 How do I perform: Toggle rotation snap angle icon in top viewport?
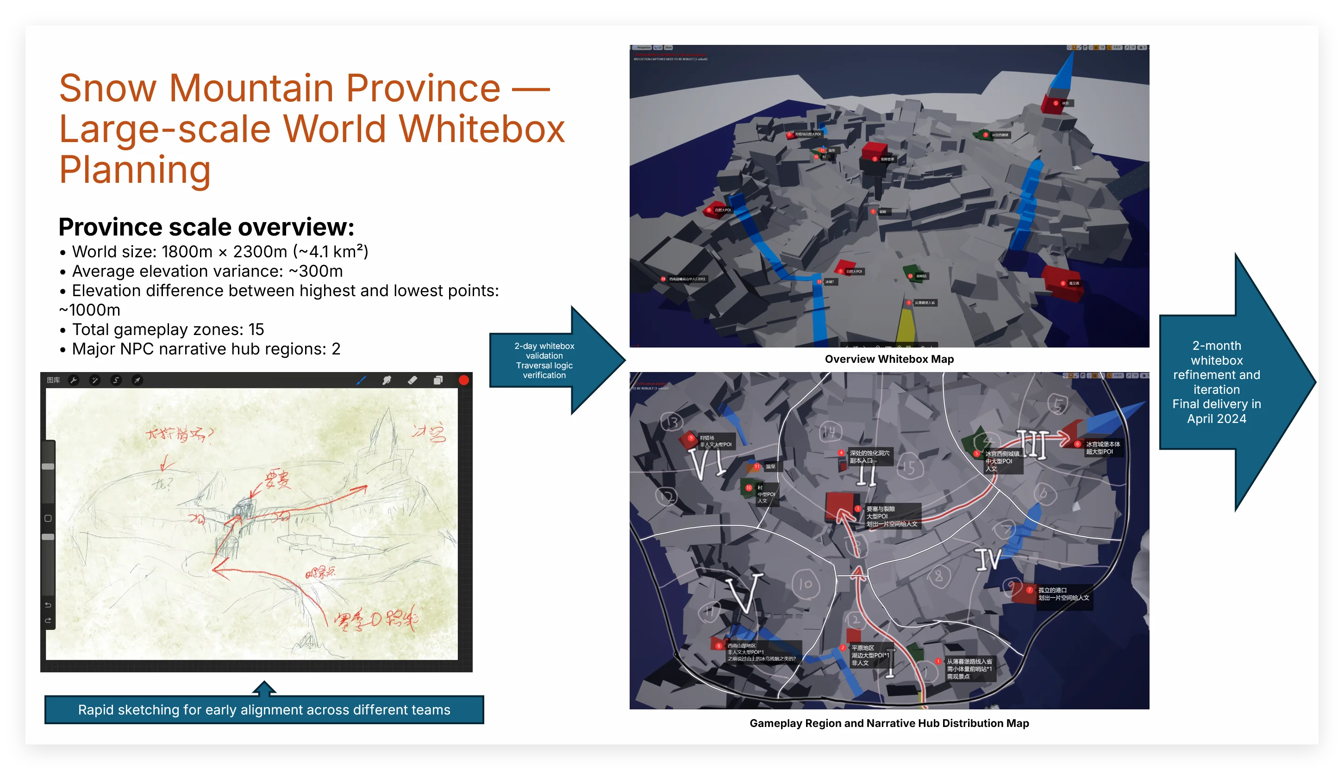(1109, 48)
